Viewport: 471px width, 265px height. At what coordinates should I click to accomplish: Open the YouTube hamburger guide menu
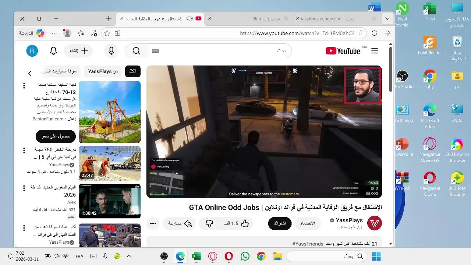click(375, 51)
